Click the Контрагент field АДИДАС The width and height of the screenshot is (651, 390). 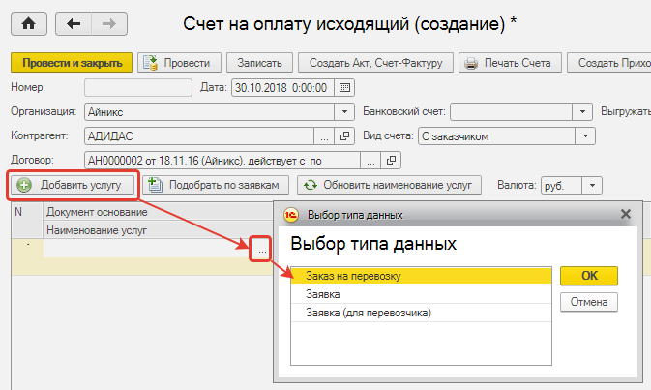199,135
